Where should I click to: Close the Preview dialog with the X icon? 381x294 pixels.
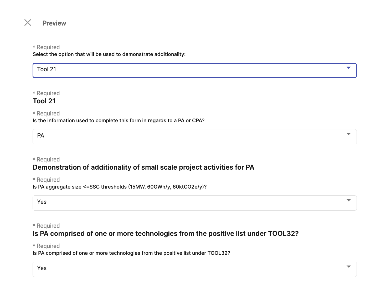pyautogui.click(x=28, y=23)
